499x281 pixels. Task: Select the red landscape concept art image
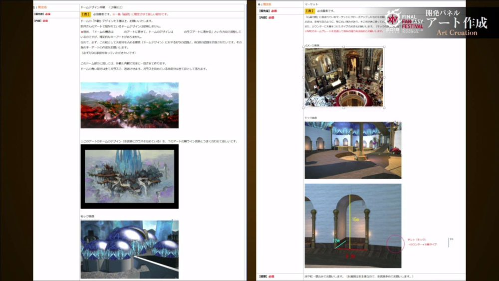click(x=129, y=105)
